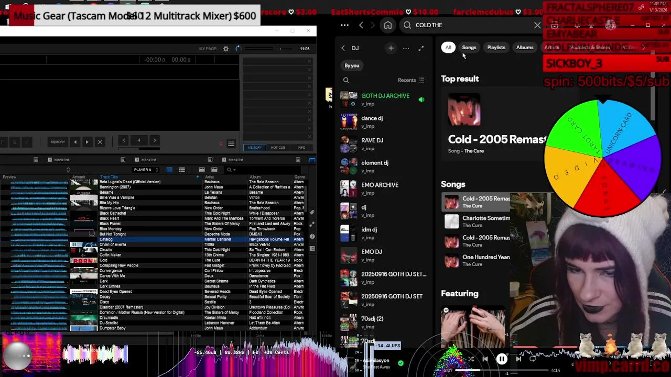Decrease beat loop size arrow

point(124,140)
